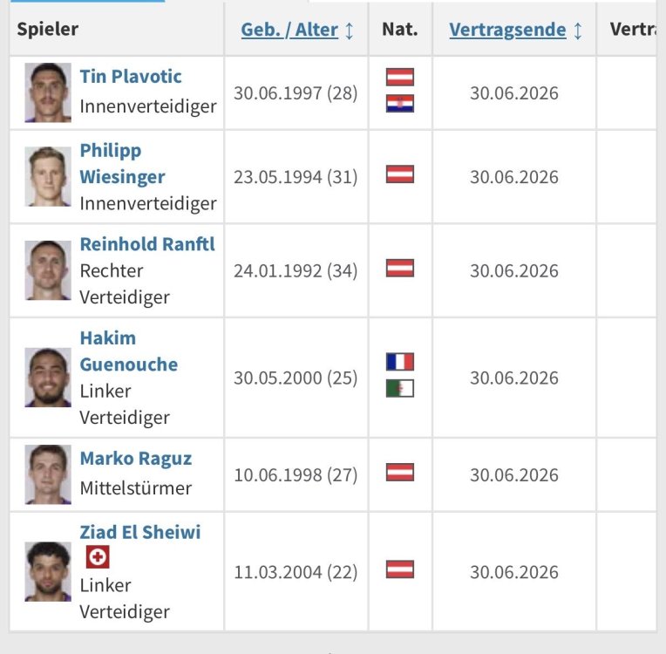Viewport: 666px width, 654px height.
Task: Click Hakim Guenouche's Algerian flag icon
Action: coord(400,388)
